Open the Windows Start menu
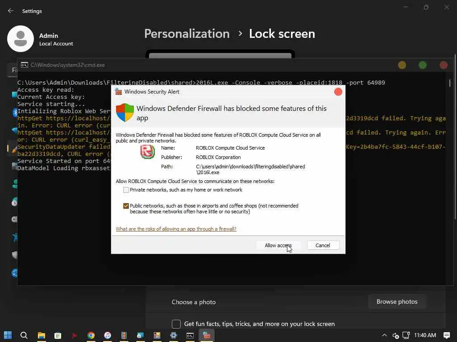 (x=8, y=335)
